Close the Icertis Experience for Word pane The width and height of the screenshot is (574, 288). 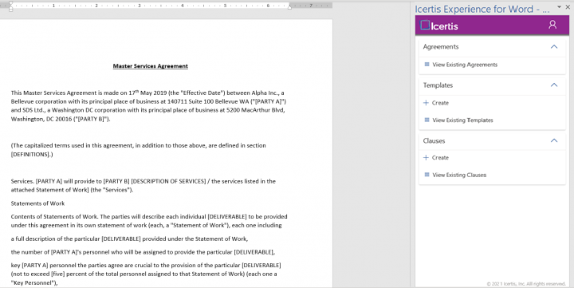point(568,7)
